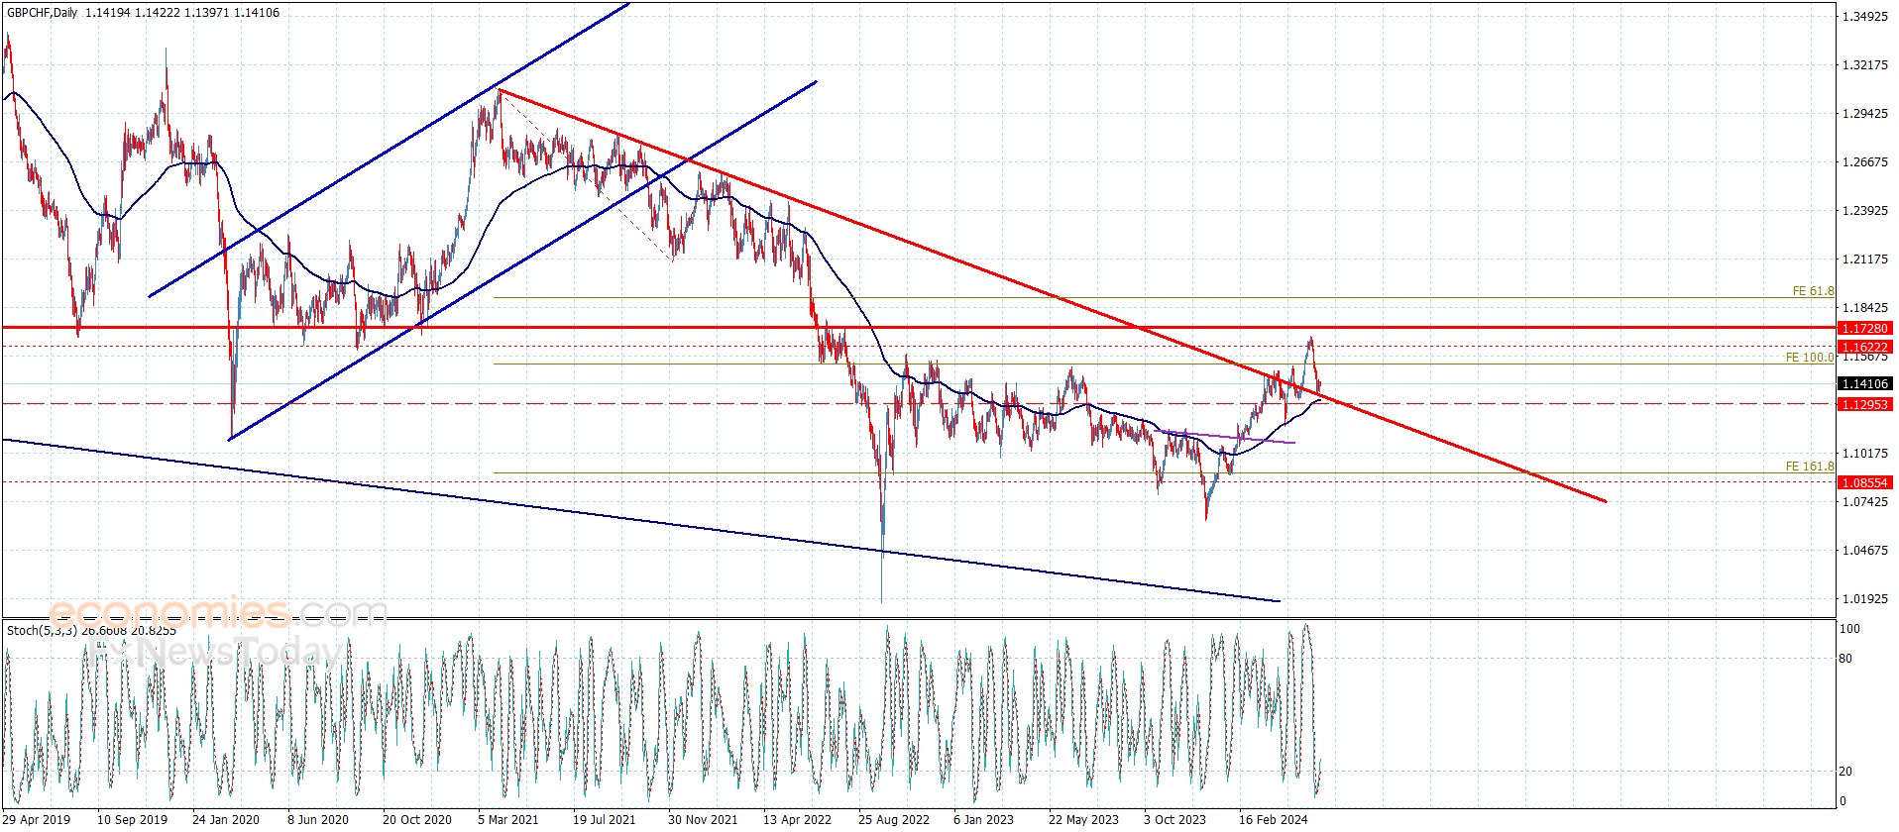Screen dimensions: 1899x832
Task: Click the FE 161.8 Fibonacci label
Action: pos(1809,467)
